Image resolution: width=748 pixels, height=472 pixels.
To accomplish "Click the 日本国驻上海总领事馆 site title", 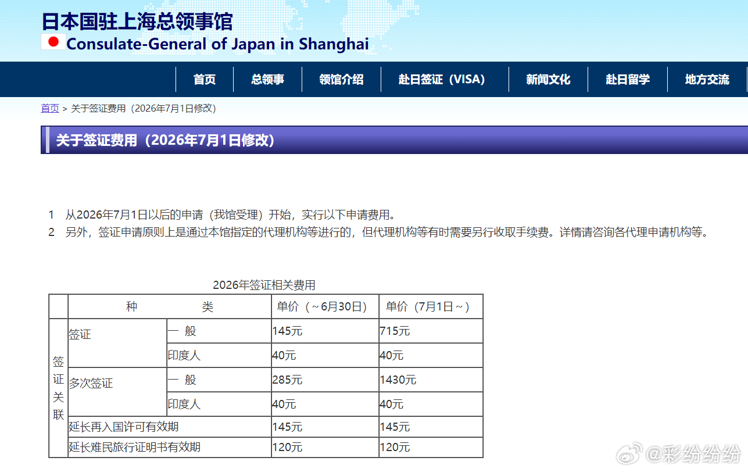I will coord(137,22).
